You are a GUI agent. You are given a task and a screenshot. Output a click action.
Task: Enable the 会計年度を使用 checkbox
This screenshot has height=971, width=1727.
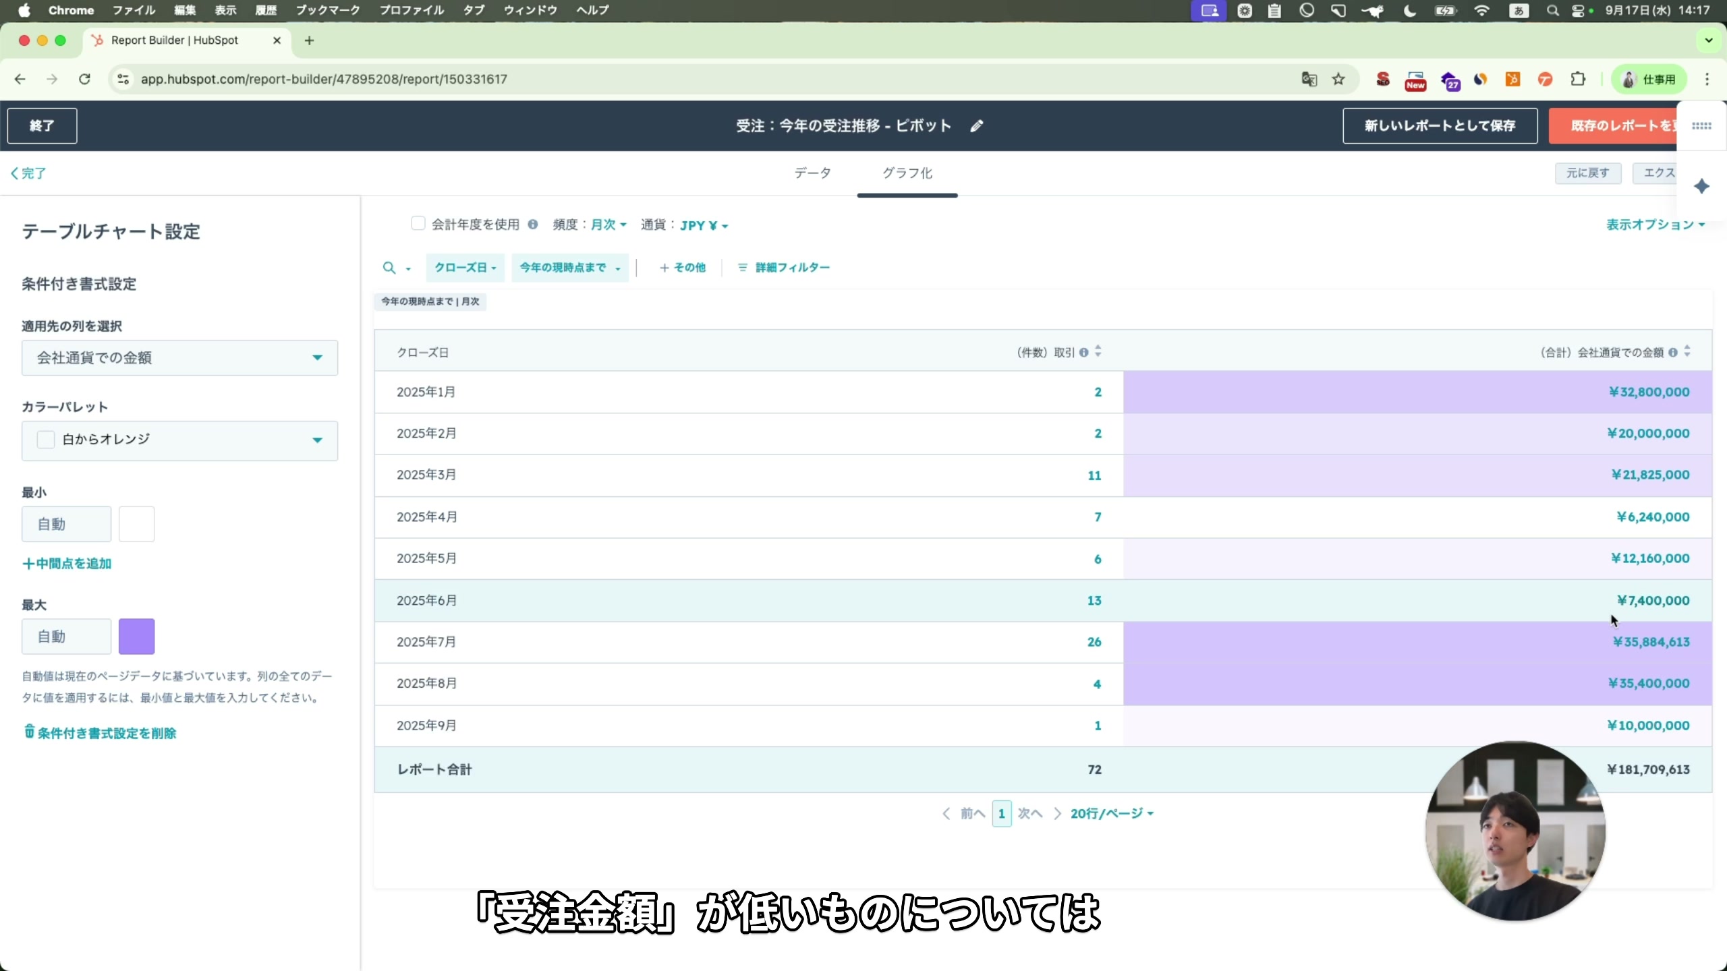click(x=418, y=223)
